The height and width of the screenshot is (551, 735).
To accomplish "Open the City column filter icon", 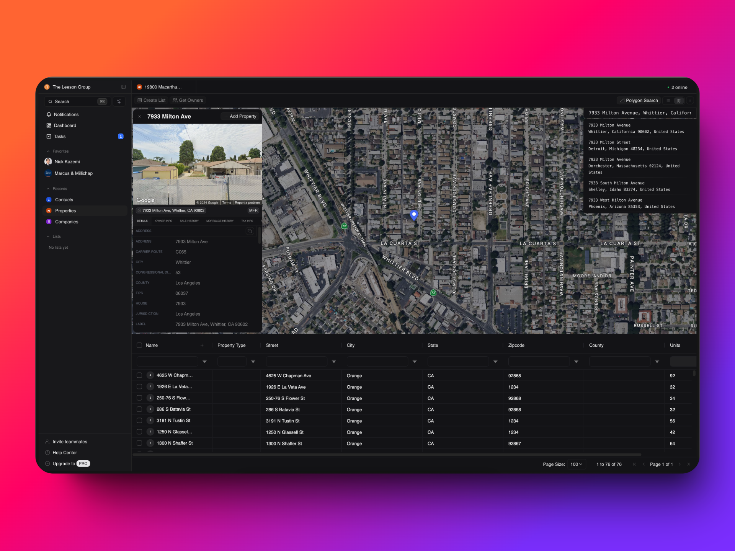I will pyautogui.click(x=415, y=361).
